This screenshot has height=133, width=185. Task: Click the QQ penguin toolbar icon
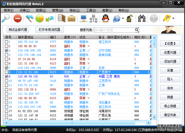[105, 18]
